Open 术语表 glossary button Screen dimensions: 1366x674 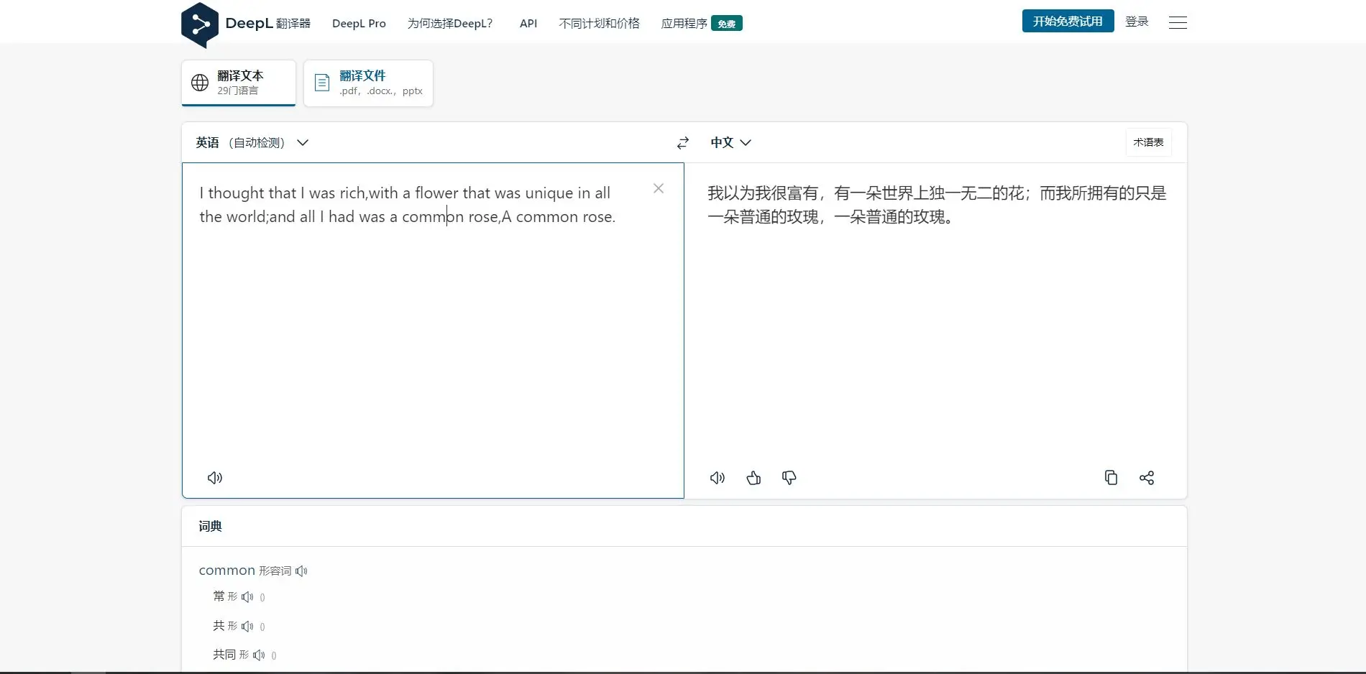point(1148,142)
